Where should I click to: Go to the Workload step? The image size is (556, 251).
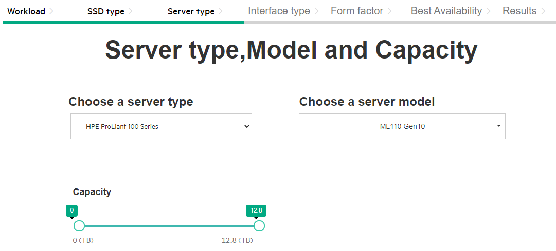click(26, 11)
